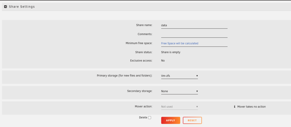Viewport: 291px width, 127px height.
Task: Open the Primary storage dropdown
Action: click(x=180, y=76)
